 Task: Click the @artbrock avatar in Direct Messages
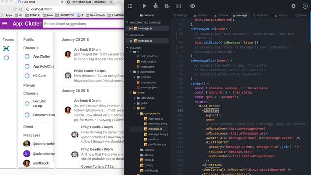tap(27, 163)
